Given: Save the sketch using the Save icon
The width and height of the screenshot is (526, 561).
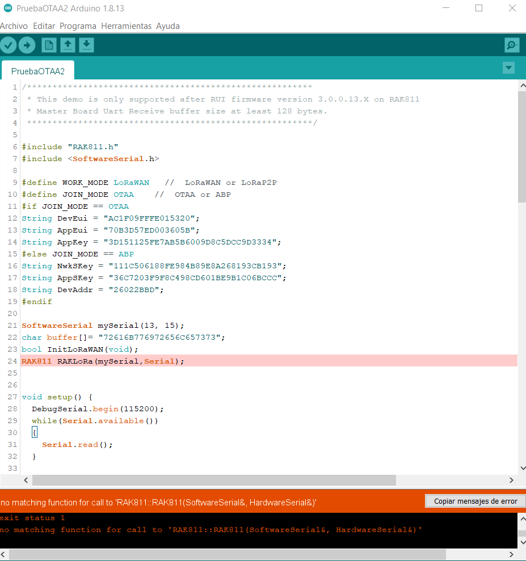Looking at the screenshot, I should [x=86, y=45].
